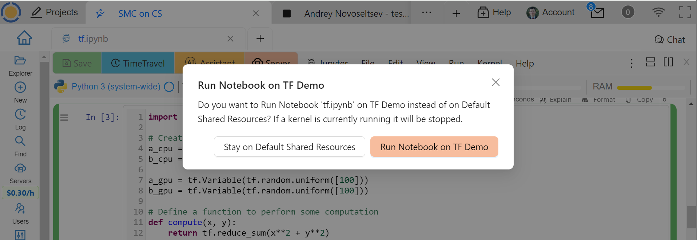Click the New file plus icon
This screenshot has height=240, width=697.
point(20,88)
